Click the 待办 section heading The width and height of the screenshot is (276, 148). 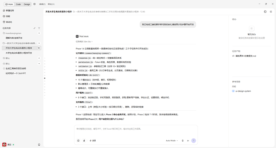click(234, 19)
